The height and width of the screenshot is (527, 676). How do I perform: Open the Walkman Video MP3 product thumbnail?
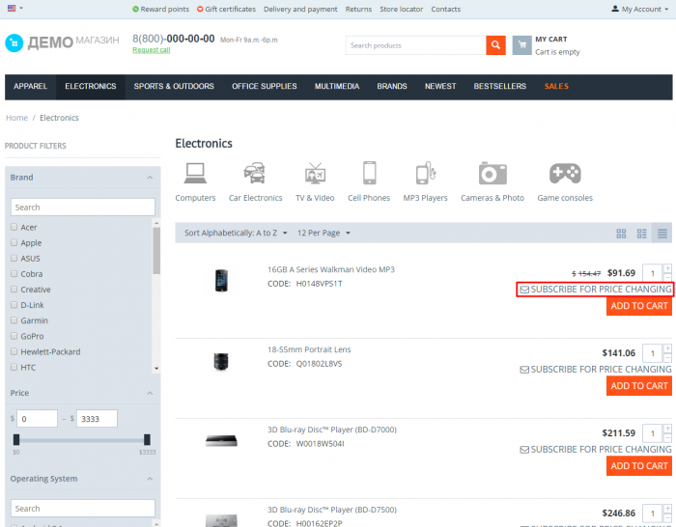pos(221,280)
